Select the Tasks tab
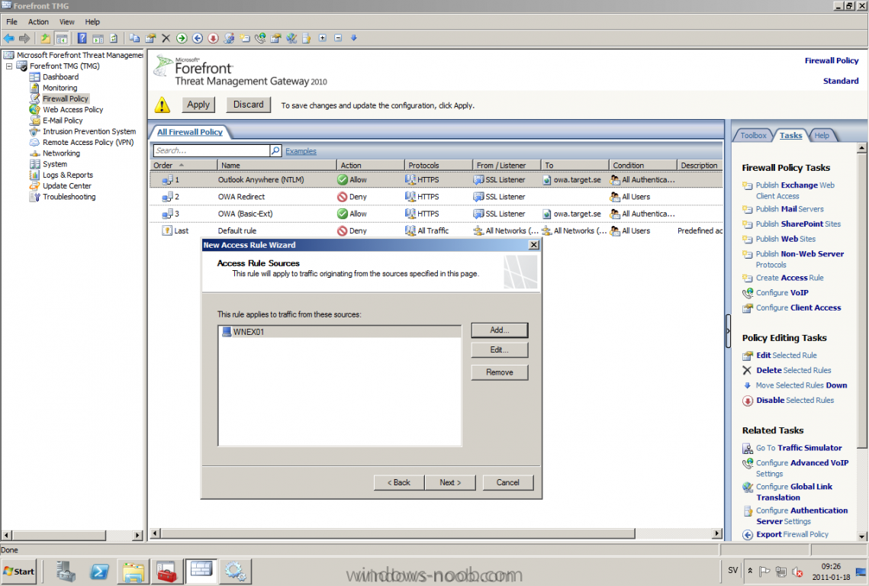The image size is (869, 586). tap(790, 135)
